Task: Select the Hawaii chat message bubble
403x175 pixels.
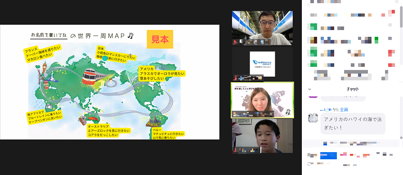Action: point(353,123)
